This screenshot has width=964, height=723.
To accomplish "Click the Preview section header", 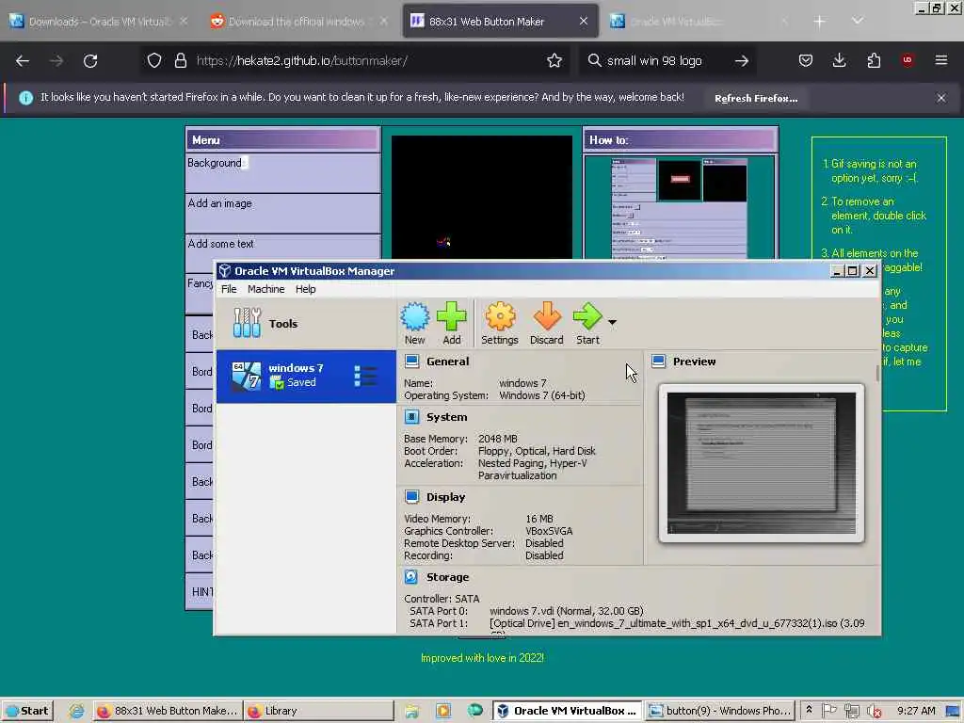I will click(694, 361).
